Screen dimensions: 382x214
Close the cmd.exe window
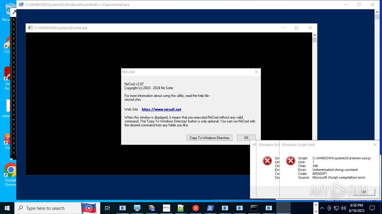tap(310, 28)
